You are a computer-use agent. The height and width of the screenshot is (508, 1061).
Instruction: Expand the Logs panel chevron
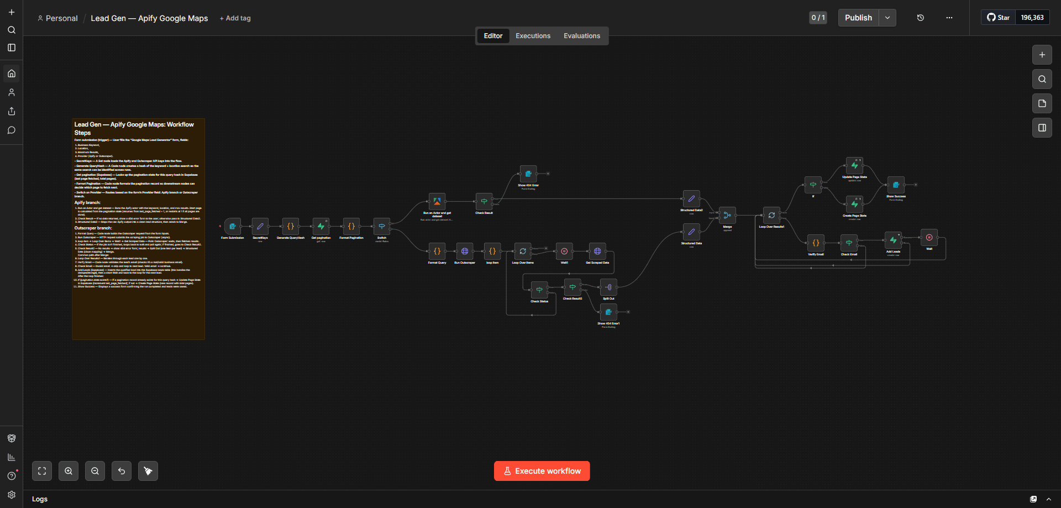(x=1049, y=499)
